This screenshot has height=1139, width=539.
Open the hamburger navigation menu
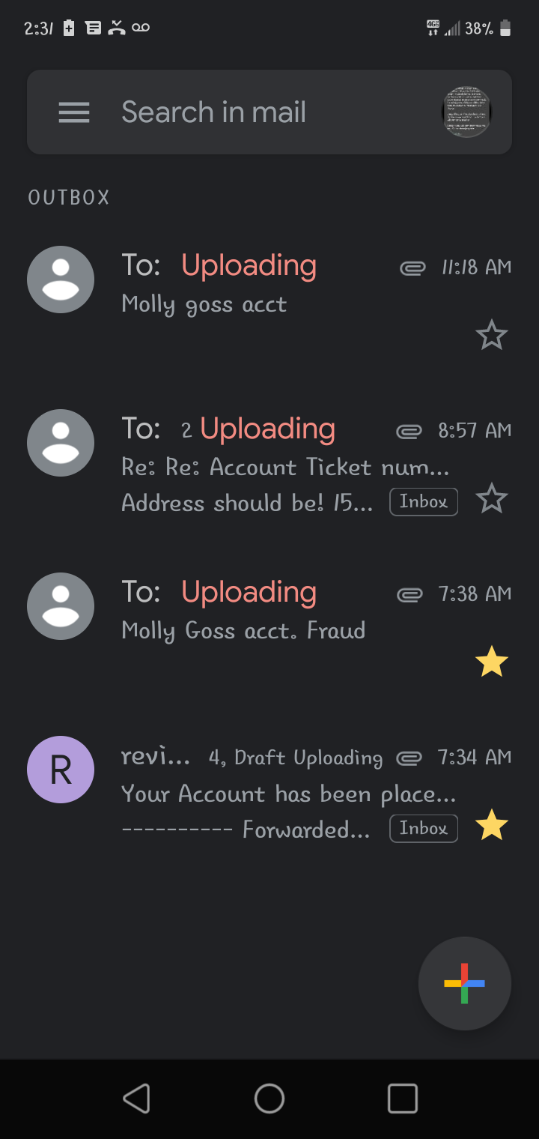point(74,112)
